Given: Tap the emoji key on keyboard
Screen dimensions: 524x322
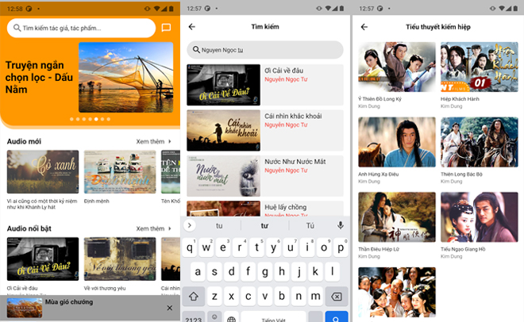Looking at the screenshot, I should click(x=214, y=317).
